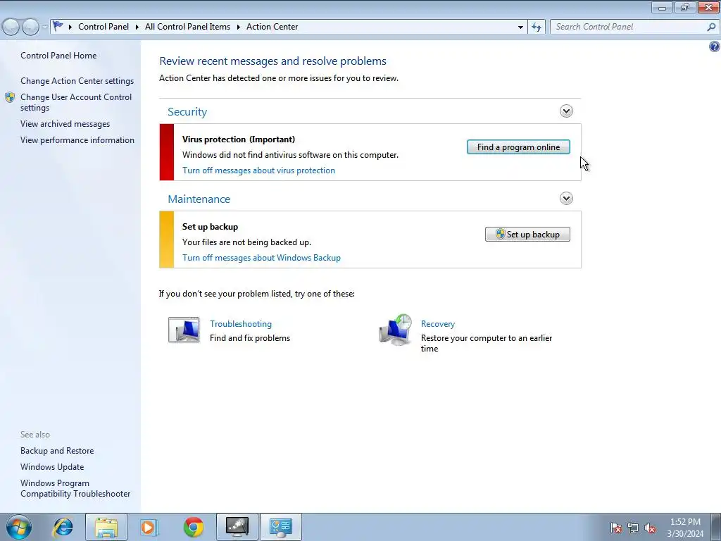The width and height of the screenshot is (721, 541).
Task: Open Windows Program Compatibility Troubleshooter
Action: pos(75,489)
